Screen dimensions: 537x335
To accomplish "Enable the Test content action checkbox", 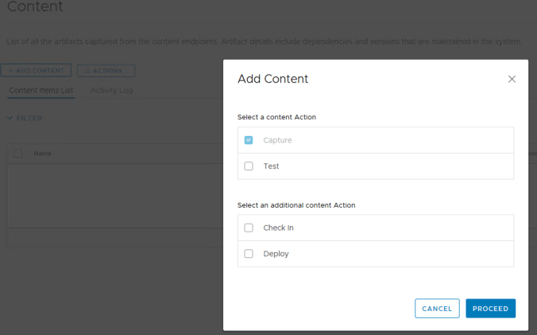I will (x=249, y=166).
